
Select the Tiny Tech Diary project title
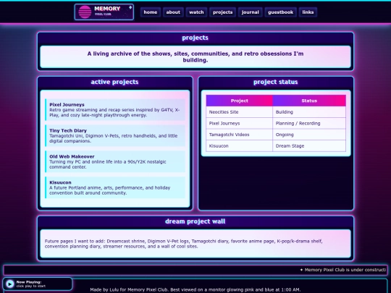coord(68,130)
